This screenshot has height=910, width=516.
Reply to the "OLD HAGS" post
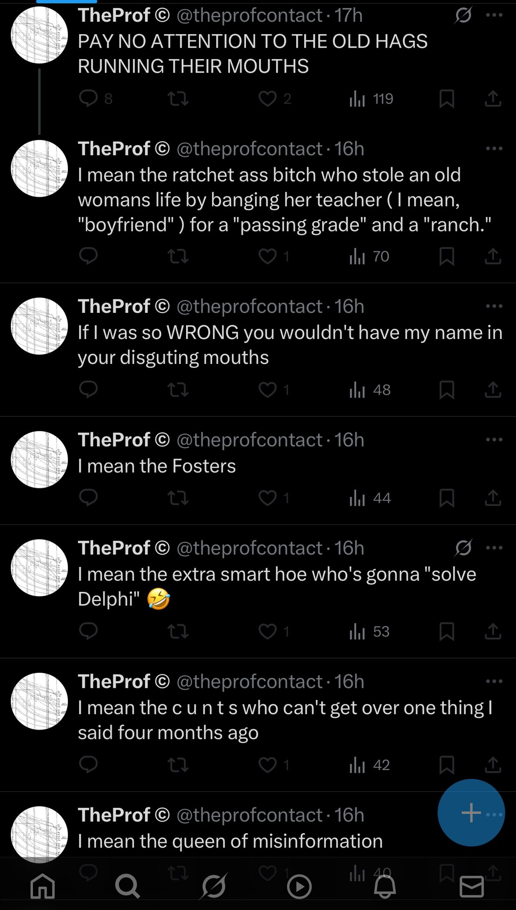(x=88, y=98)
